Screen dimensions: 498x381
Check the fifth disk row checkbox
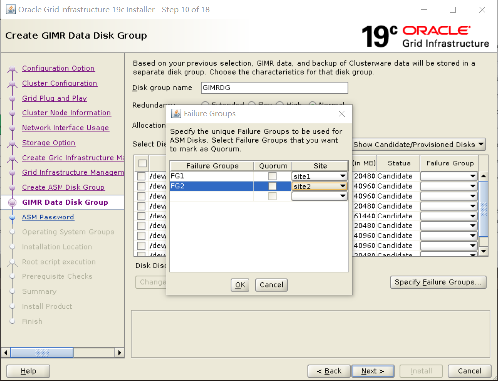tap(141, 216)
